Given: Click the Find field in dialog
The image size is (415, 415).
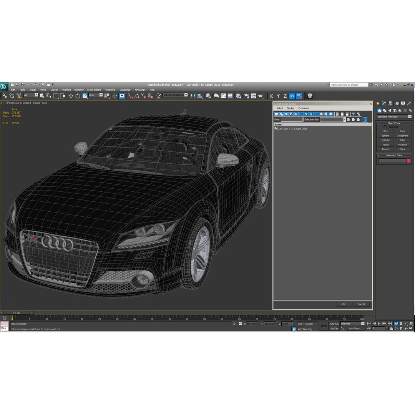Looking at the screenshot, I should tap(291, 120).
